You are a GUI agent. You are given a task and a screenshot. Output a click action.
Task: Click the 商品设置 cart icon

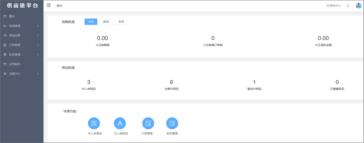click(x=5, y=35)
